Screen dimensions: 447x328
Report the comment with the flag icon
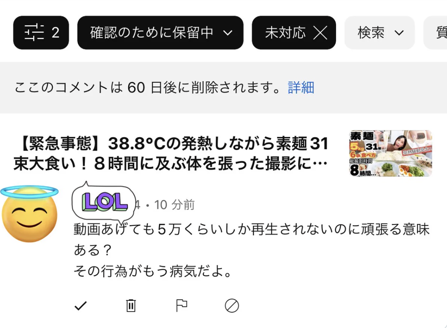pyautogui.click(x=181, y=306)
